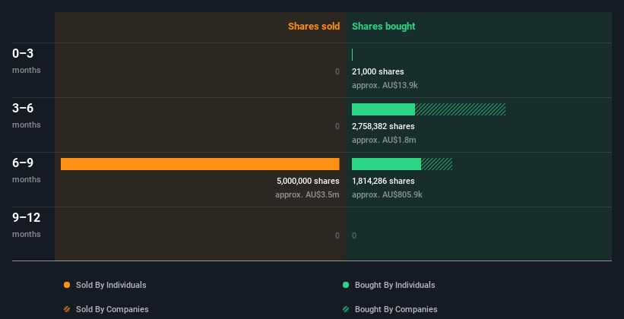Select the solid green bar in 3–6 months
This screenshot has width=624, height=319.
(383, 109)
